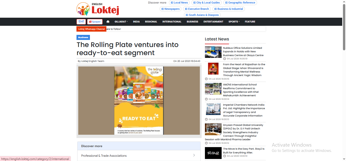Open INTERNATIONAL menu section
The image size is (346, 161).
pos(172,22)
